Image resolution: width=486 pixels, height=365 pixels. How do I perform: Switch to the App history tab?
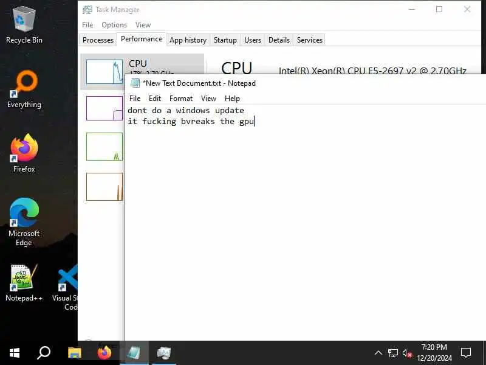tap(188, 40)
